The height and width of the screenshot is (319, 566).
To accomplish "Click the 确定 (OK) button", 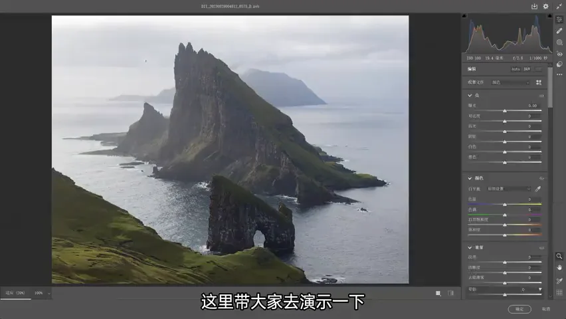I will pos(519,309).
